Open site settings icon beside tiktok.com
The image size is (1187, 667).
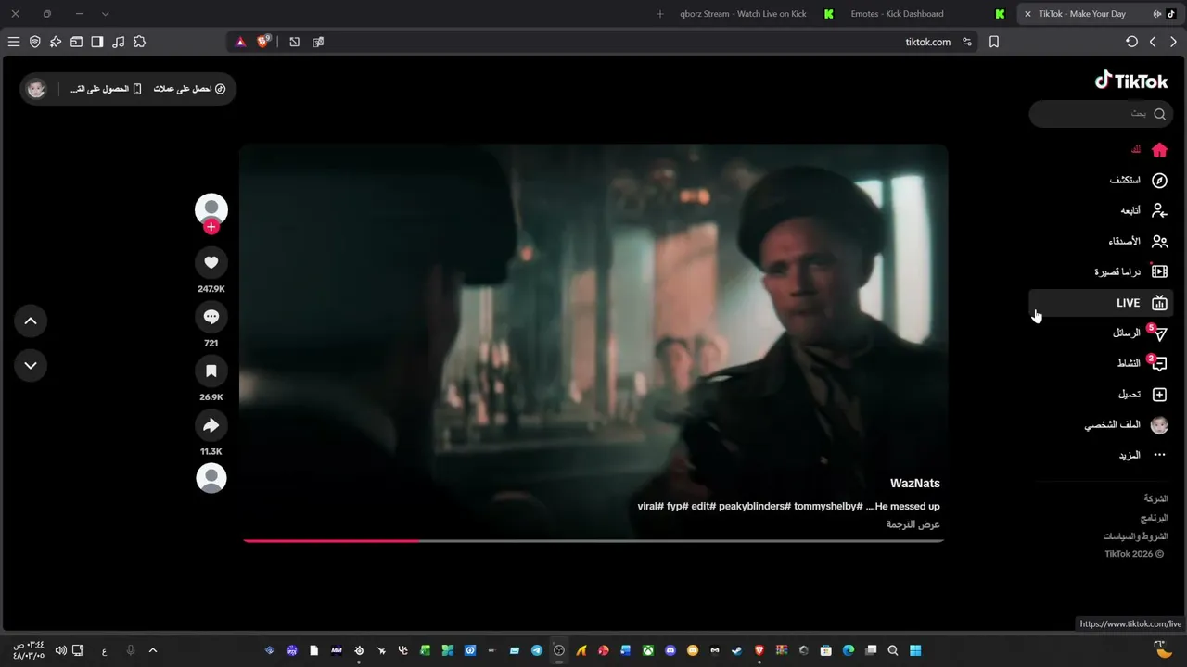[967, 42]
